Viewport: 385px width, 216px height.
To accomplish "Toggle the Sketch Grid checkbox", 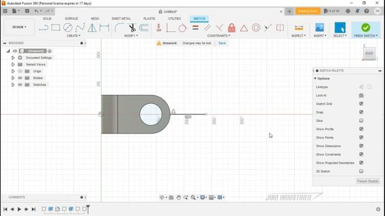I will (361, 104).
